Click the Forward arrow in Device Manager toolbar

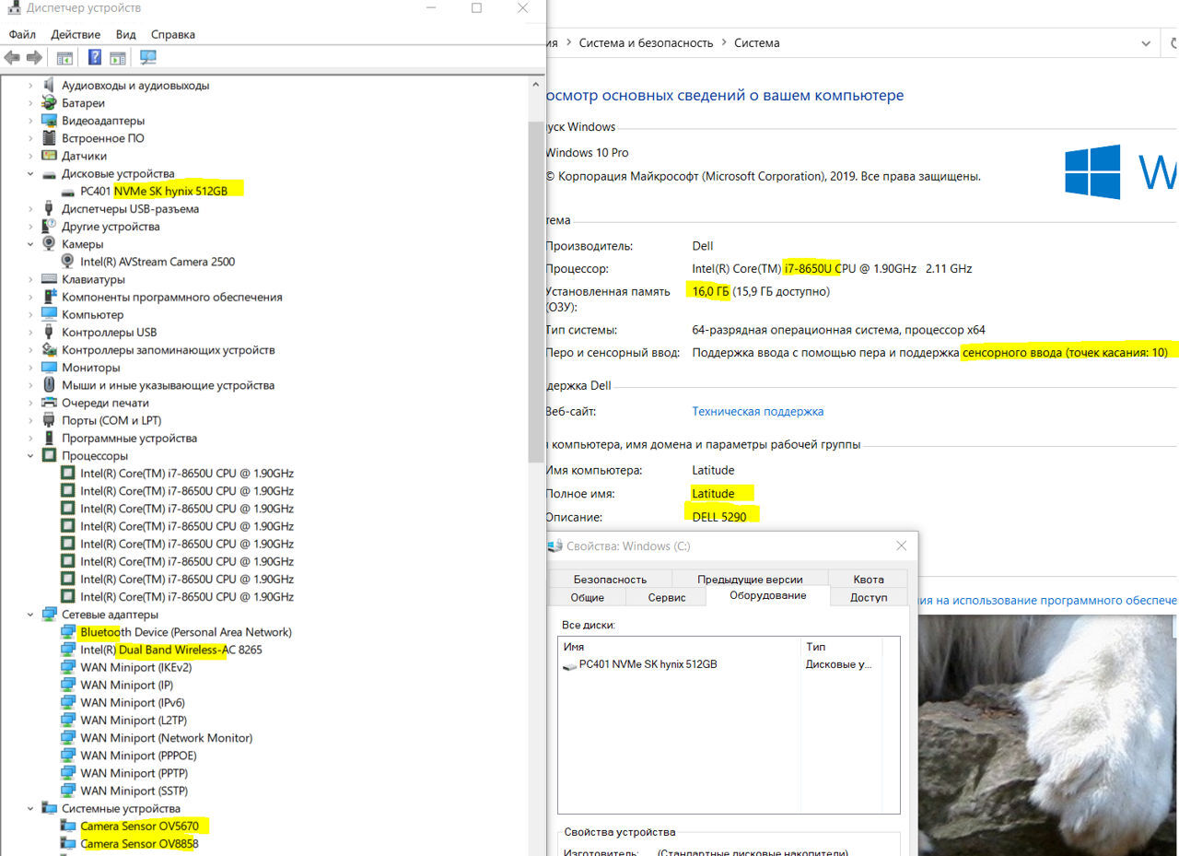tap(35, 58)
